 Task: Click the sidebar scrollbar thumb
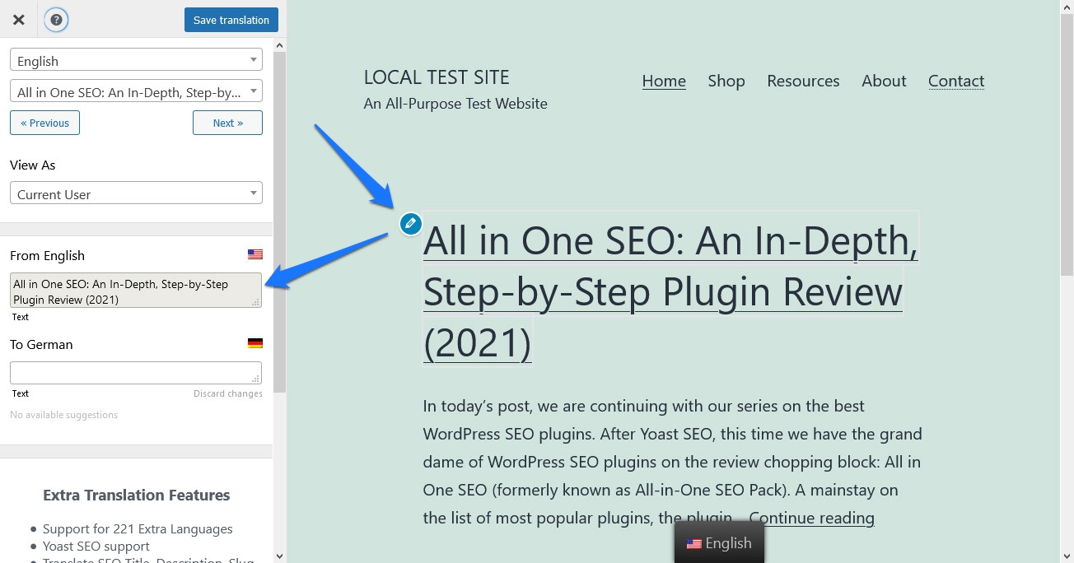tap(280, 222)
